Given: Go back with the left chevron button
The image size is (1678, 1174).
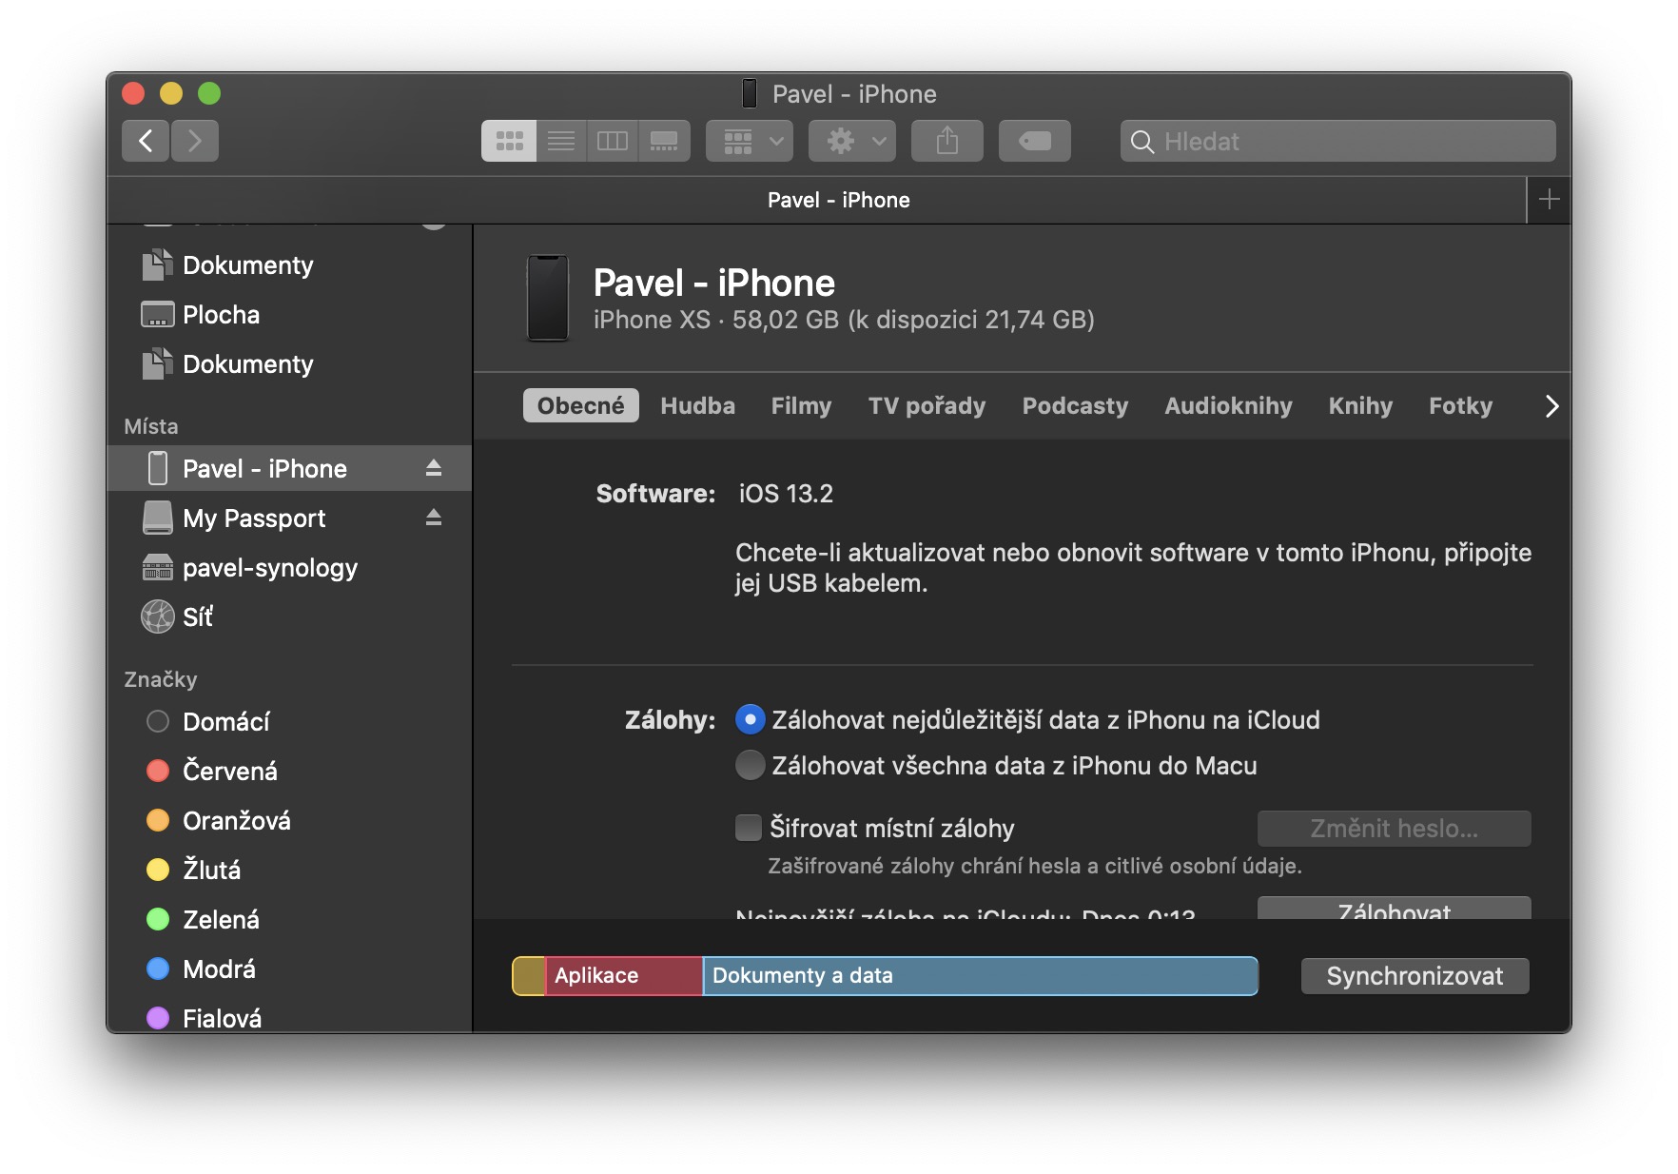Looking at the screenshot, I should coord(146,141).
